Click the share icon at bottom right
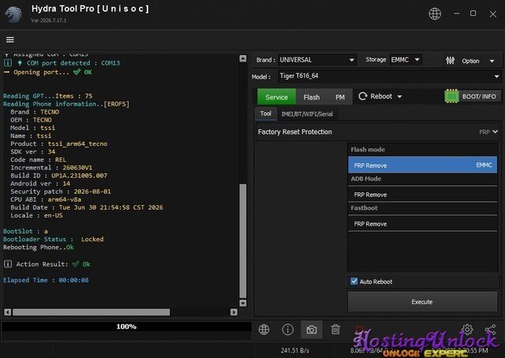505x358 pixels. [491, 329]
